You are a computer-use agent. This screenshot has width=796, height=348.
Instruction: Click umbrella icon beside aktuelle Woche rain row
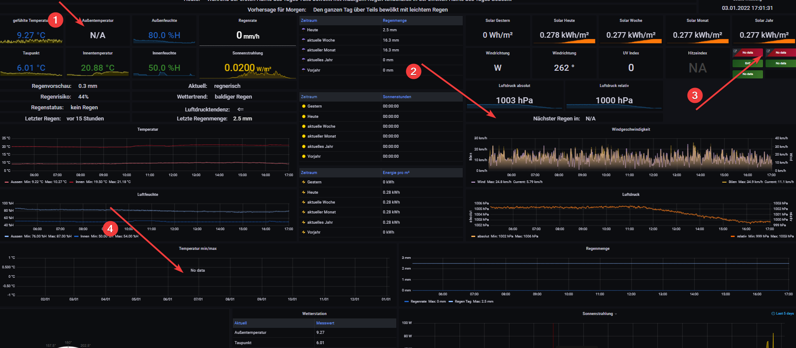304,40
